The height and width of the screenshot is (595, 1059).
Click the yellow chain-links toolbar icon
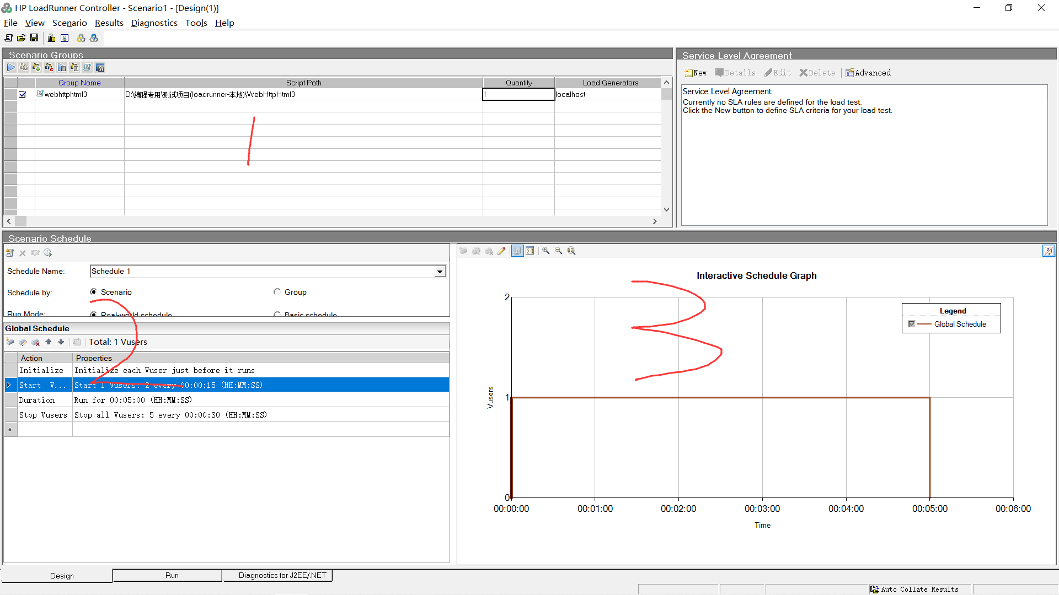tap(81, 38)
